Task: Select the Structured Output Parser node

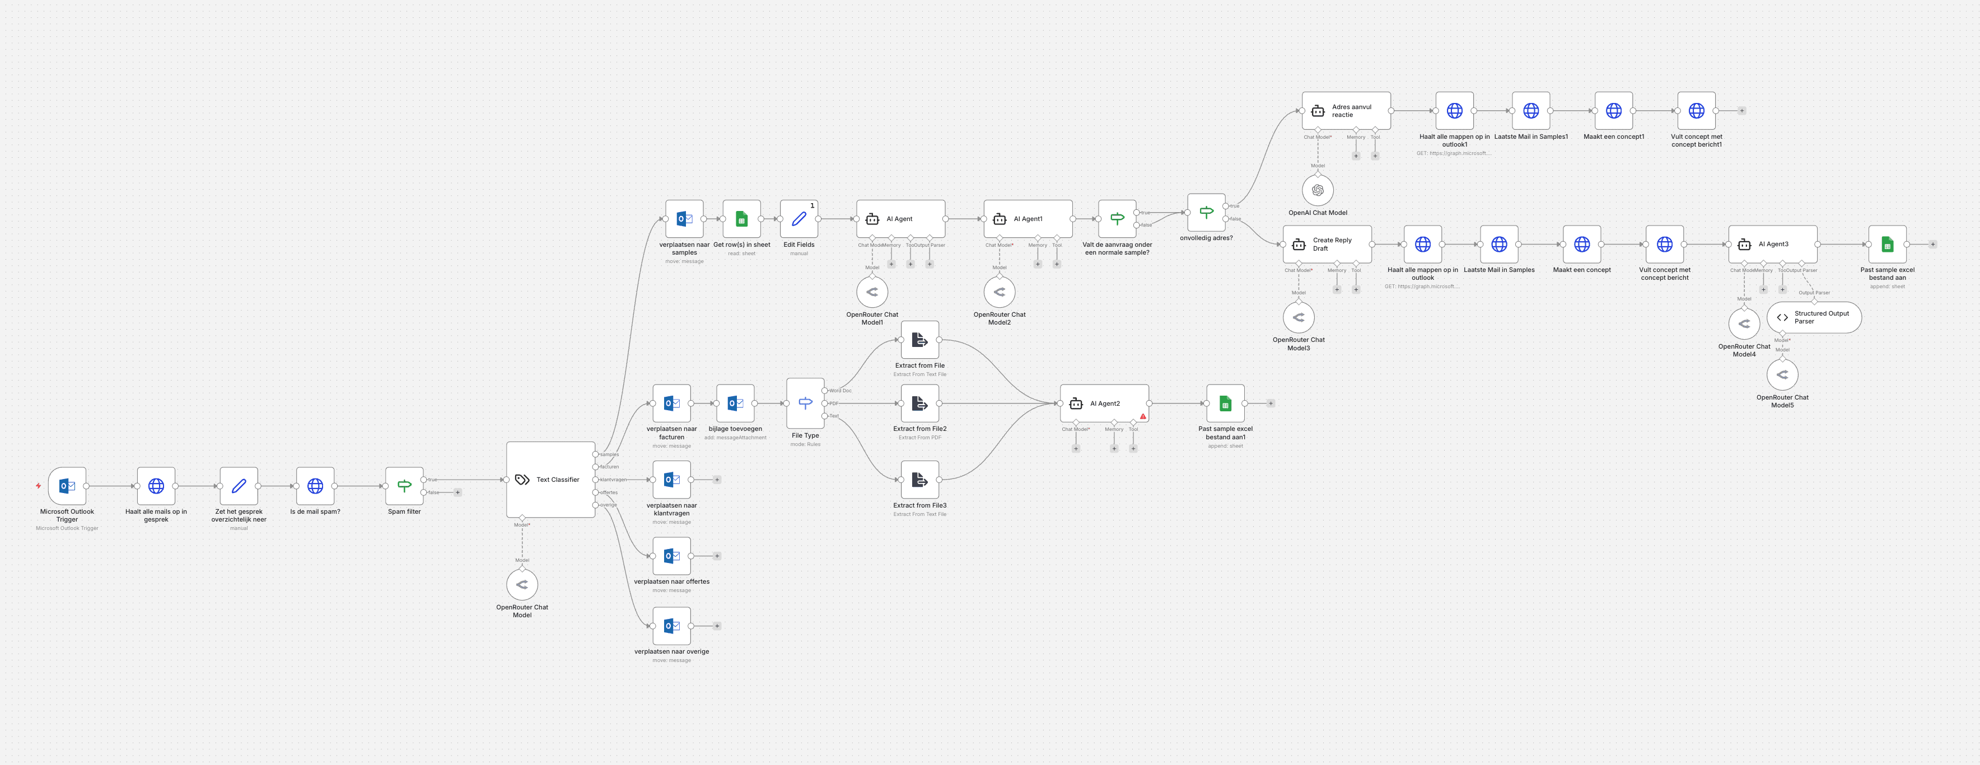Action: 1814,317
